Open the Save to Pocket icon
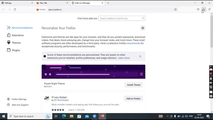This screenshot has height=120, width=213. coord(198,9)
